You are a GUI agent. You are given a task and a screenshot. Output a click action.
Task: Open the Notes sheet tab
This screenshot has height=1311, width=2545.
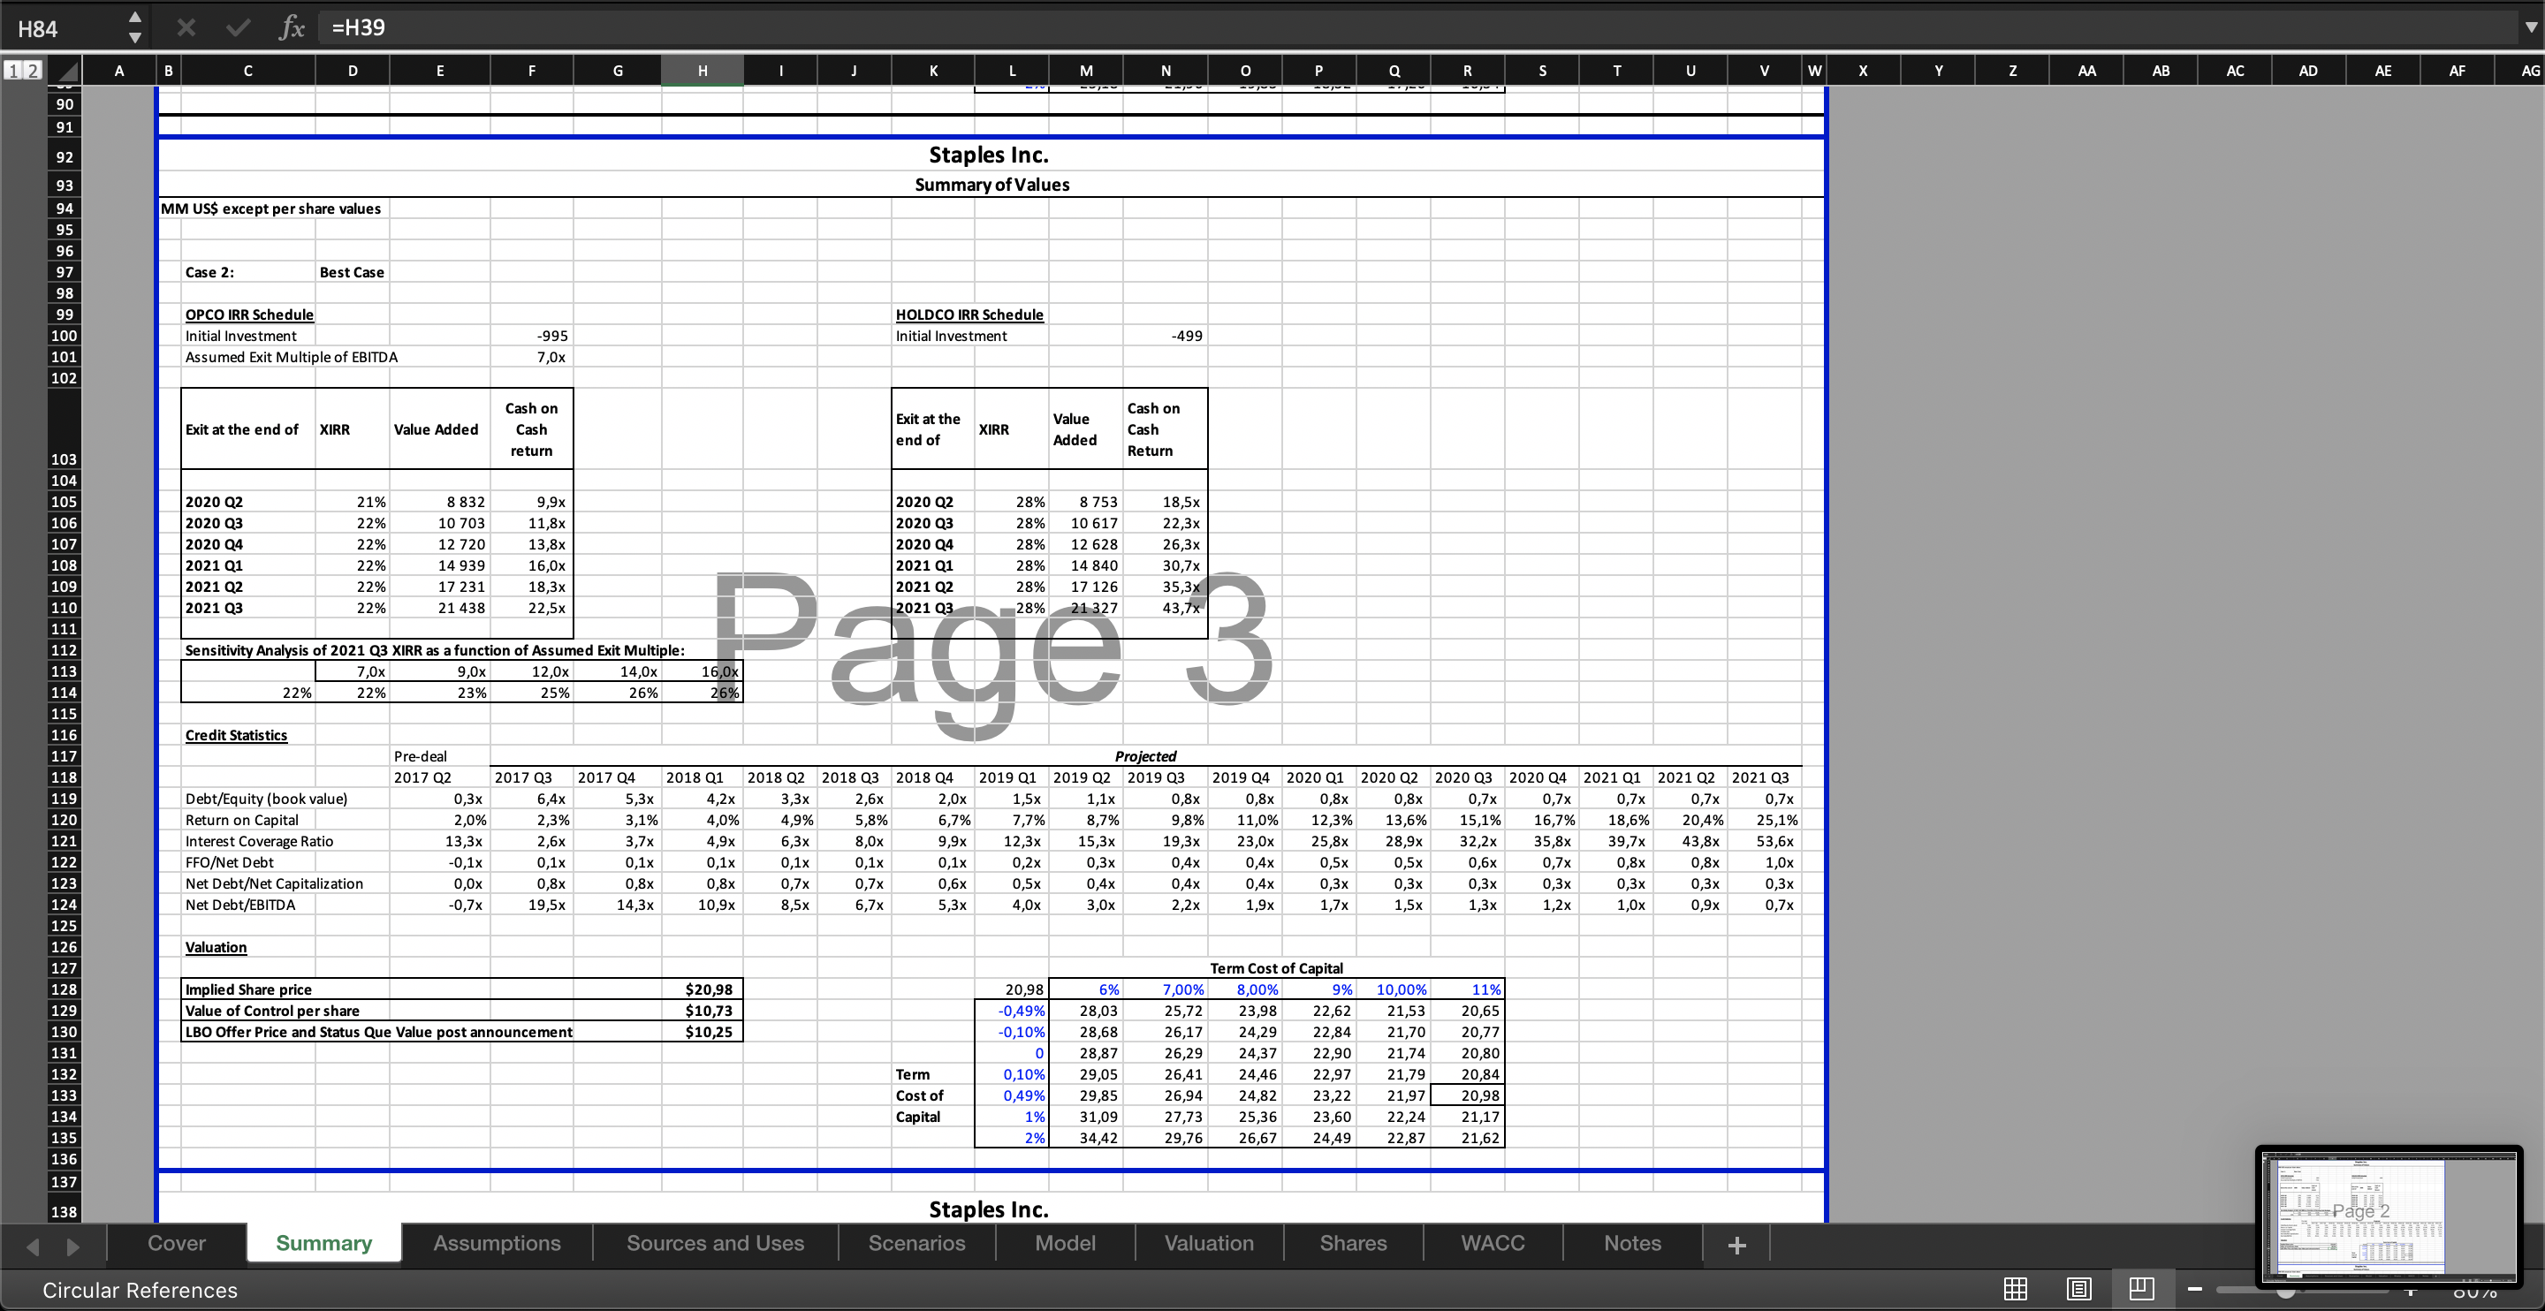click(x=1632, y=1243)
